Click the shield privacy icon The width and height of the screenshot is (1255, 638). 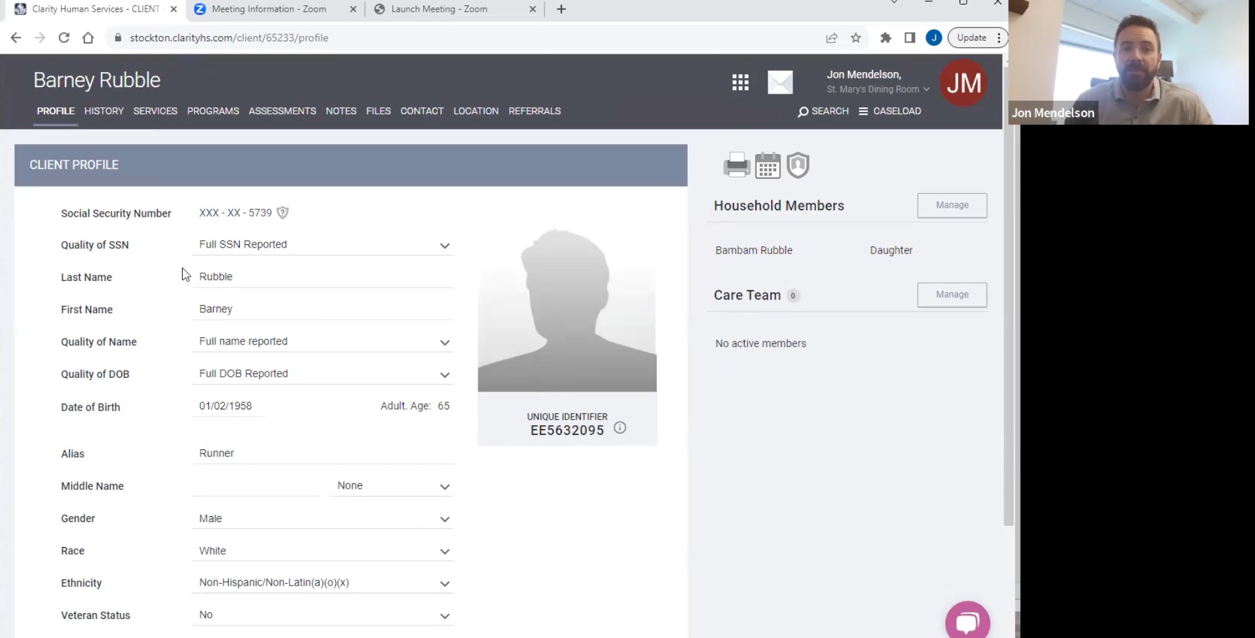click(x=798, y=165)
